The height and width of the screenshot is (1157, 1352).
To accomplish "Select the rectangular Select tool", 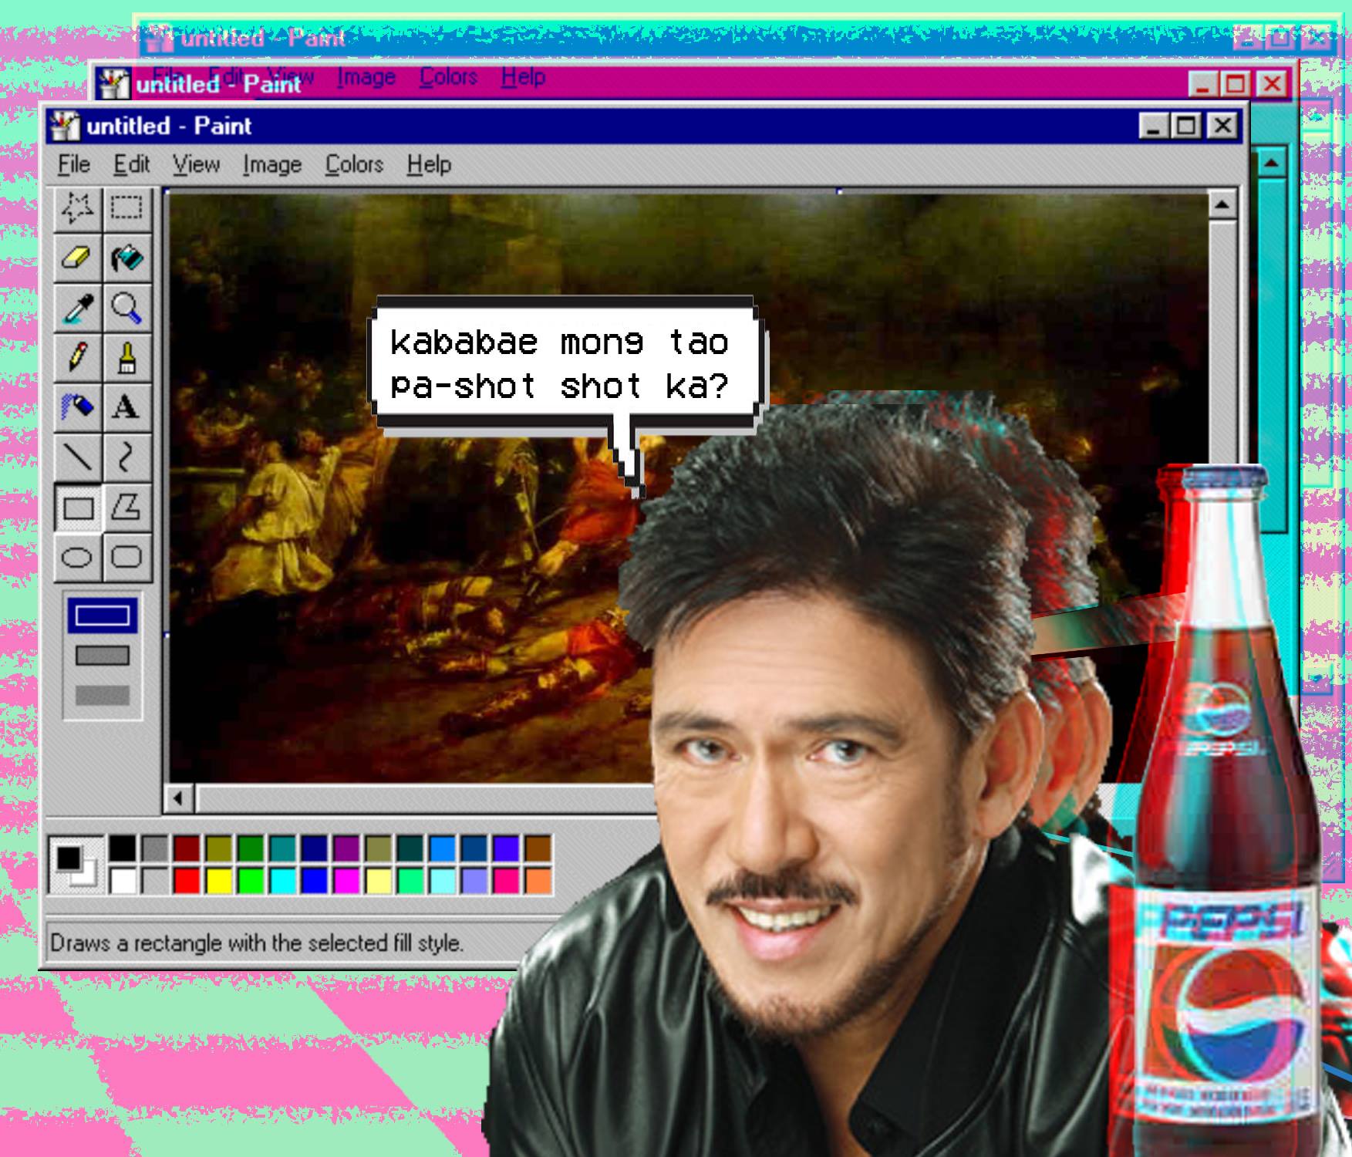I will (126, 208).
